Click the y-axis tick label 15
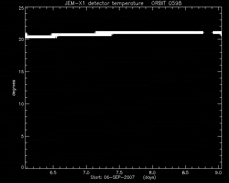Viewport: 229px width, 183px height. click(21, 71)
